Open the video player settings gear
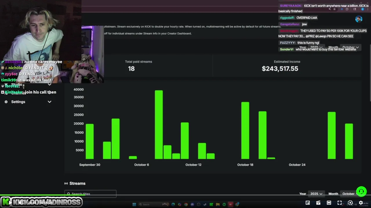This screenshot has height=208, width=371. click(361, 203)
